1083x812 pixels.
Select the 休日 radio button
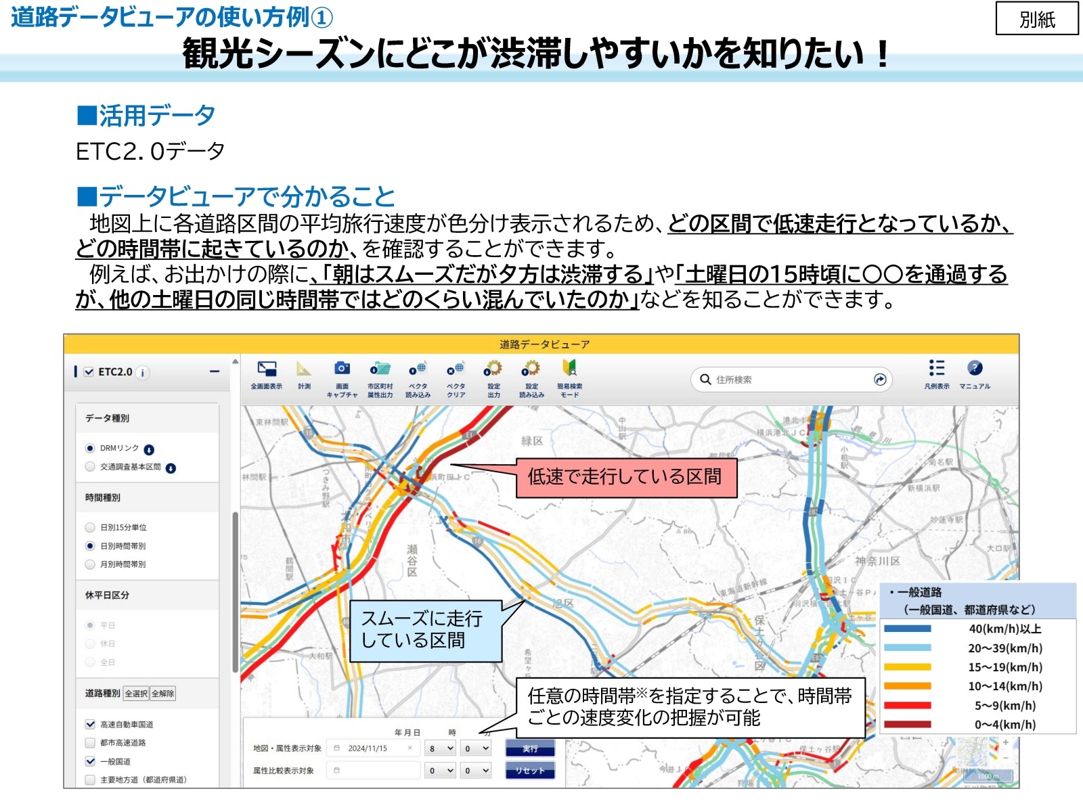90,643
